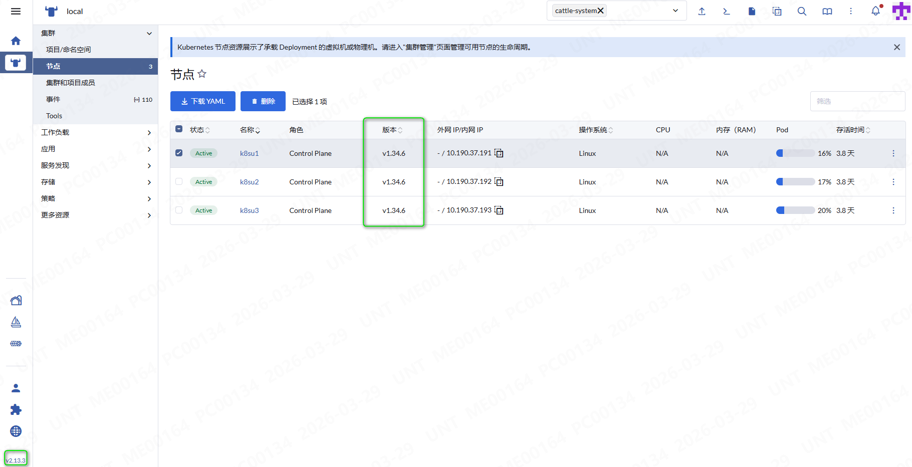Click the 下载 YAML button
This screenshot has height=467, width=912.
pos(203,101)
